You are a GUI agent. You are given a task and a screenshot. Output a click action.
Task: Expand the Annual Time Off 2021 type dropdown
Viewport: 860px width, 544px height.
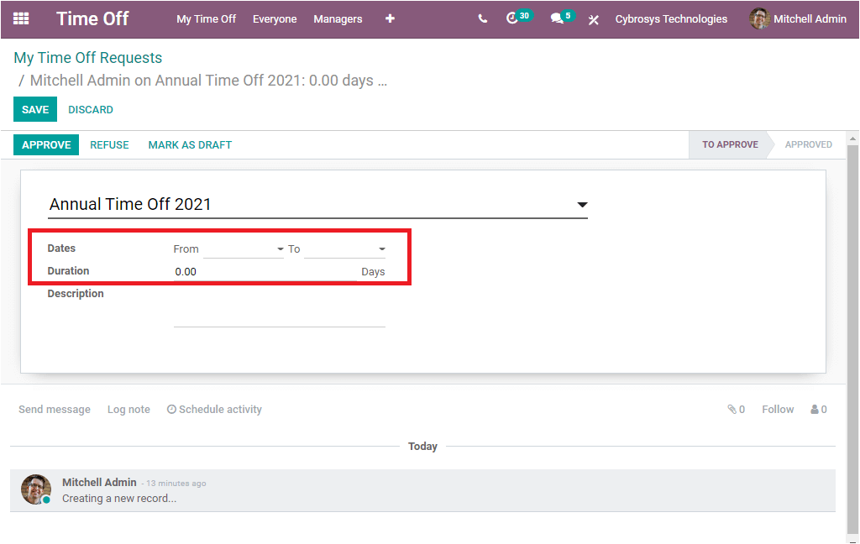[x=583, y=205]
